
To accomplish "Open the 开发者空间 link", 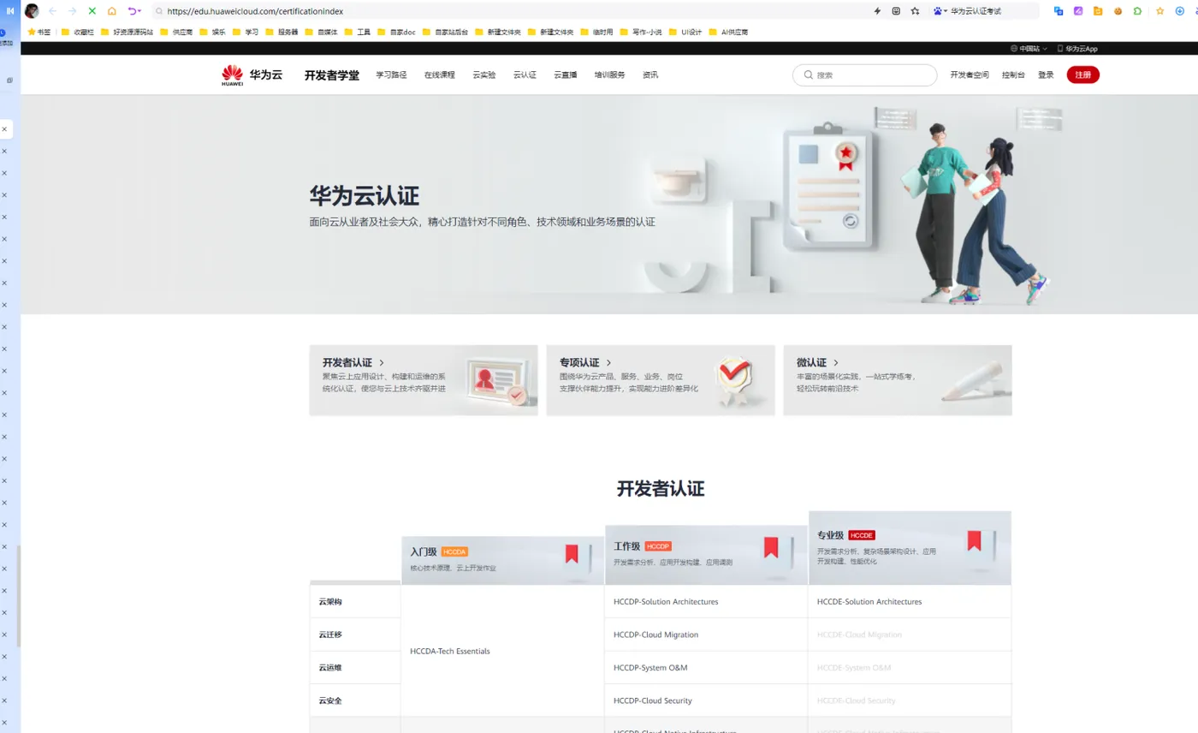I will click(970, 74).
